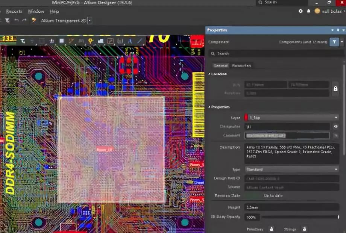Toggle the Strings lock icon

pos(304,229)
